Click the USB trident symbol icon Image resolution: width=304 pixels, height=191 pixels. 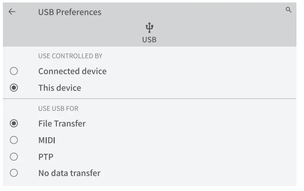[x=149, y=27]
